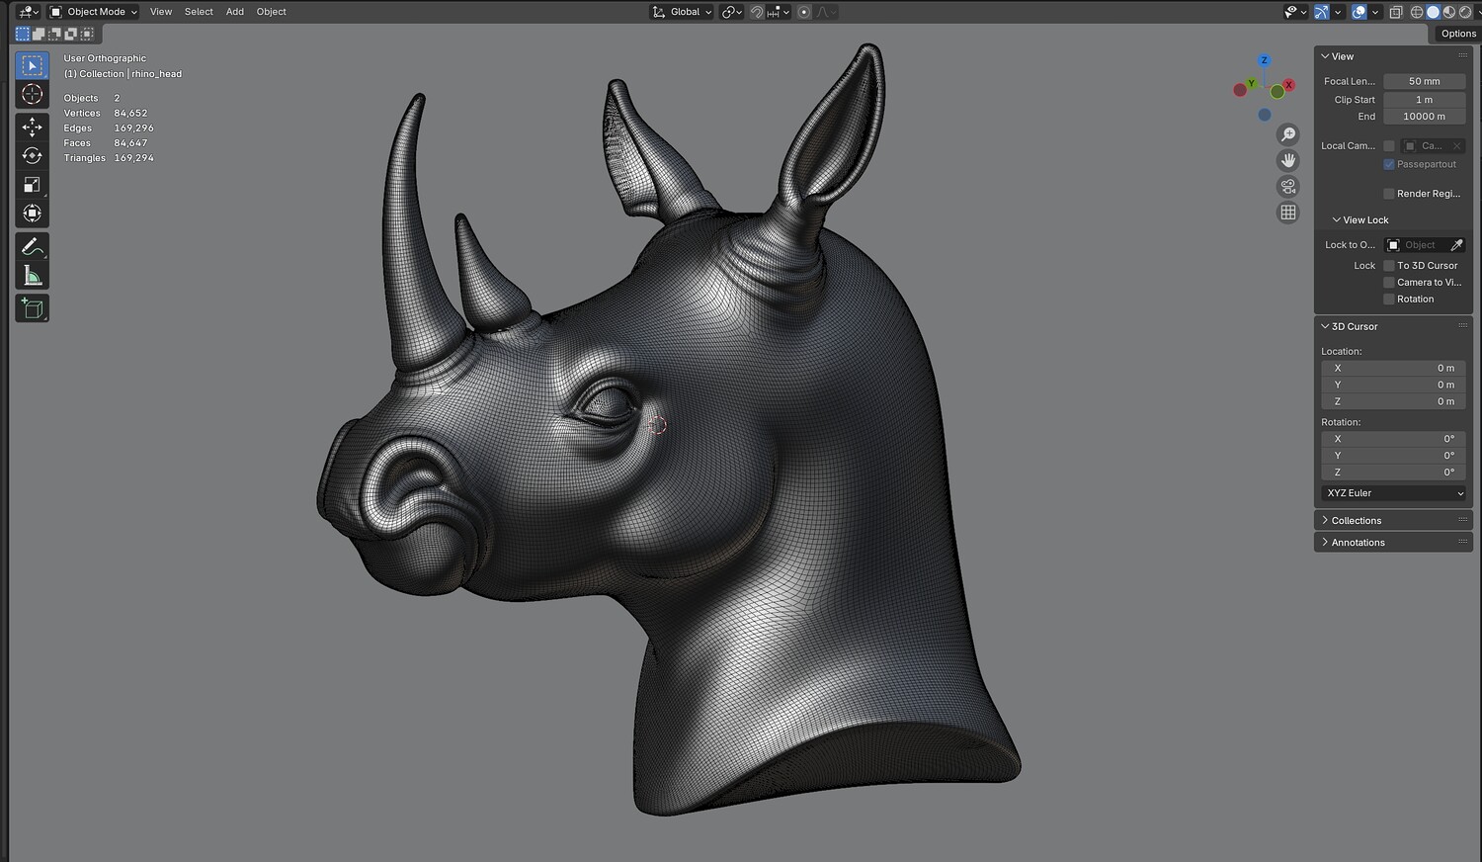Set selection mode to invert

point(71,34)
